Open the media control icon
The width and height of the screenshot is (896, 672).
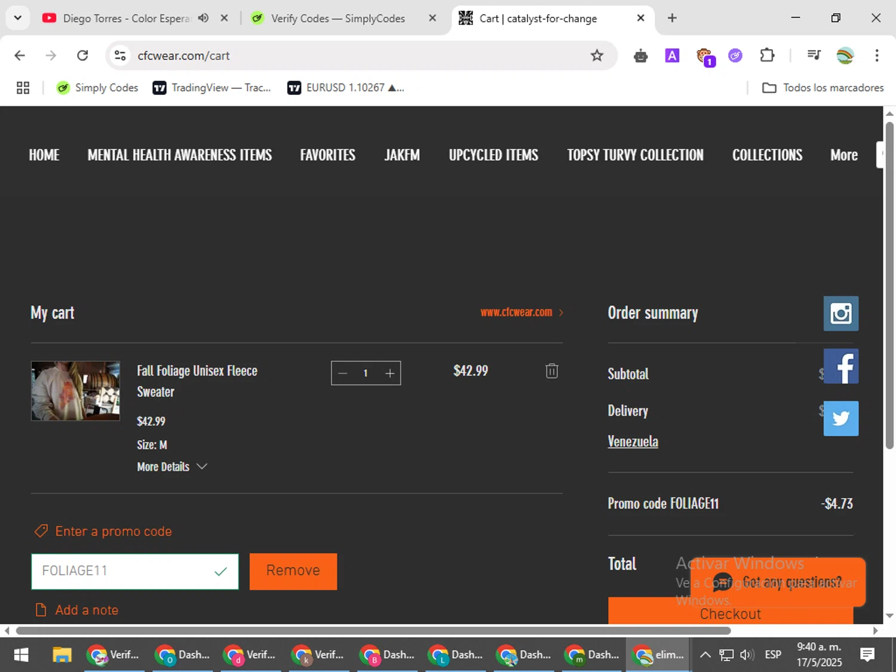(814, 56)
